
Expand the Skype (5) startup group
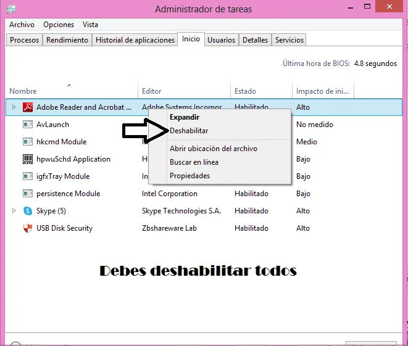pos(14,211)
